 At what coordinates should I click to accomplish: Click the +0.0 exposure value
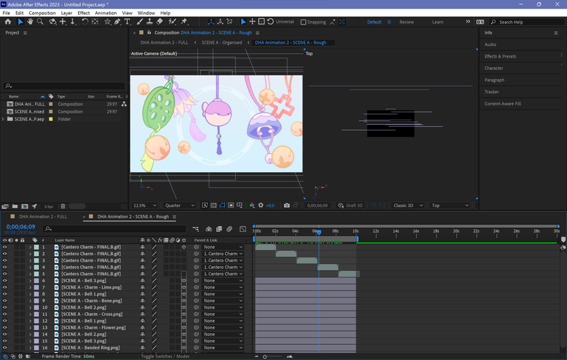pos(270,206)
